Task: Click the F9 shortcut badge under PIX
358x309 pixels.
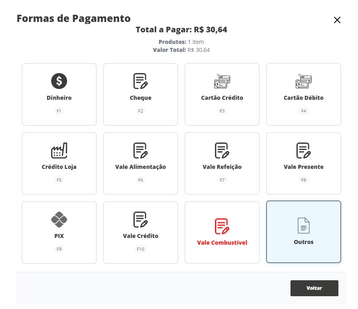Action: point(59,249)
